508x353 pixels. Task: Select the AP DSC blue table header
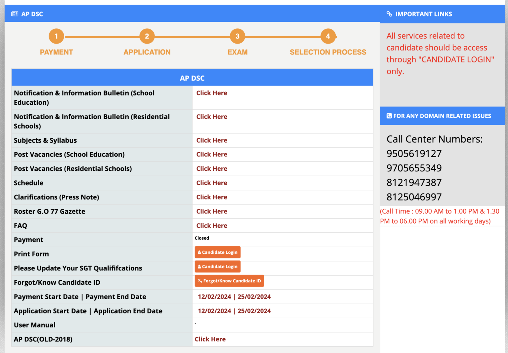point(192,77)
